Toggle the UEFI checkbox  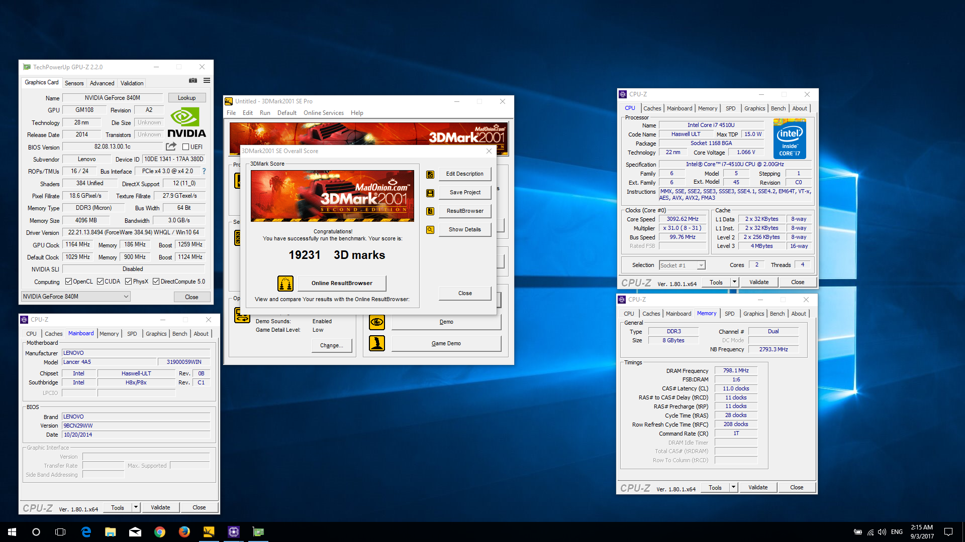tap(185, 147)
